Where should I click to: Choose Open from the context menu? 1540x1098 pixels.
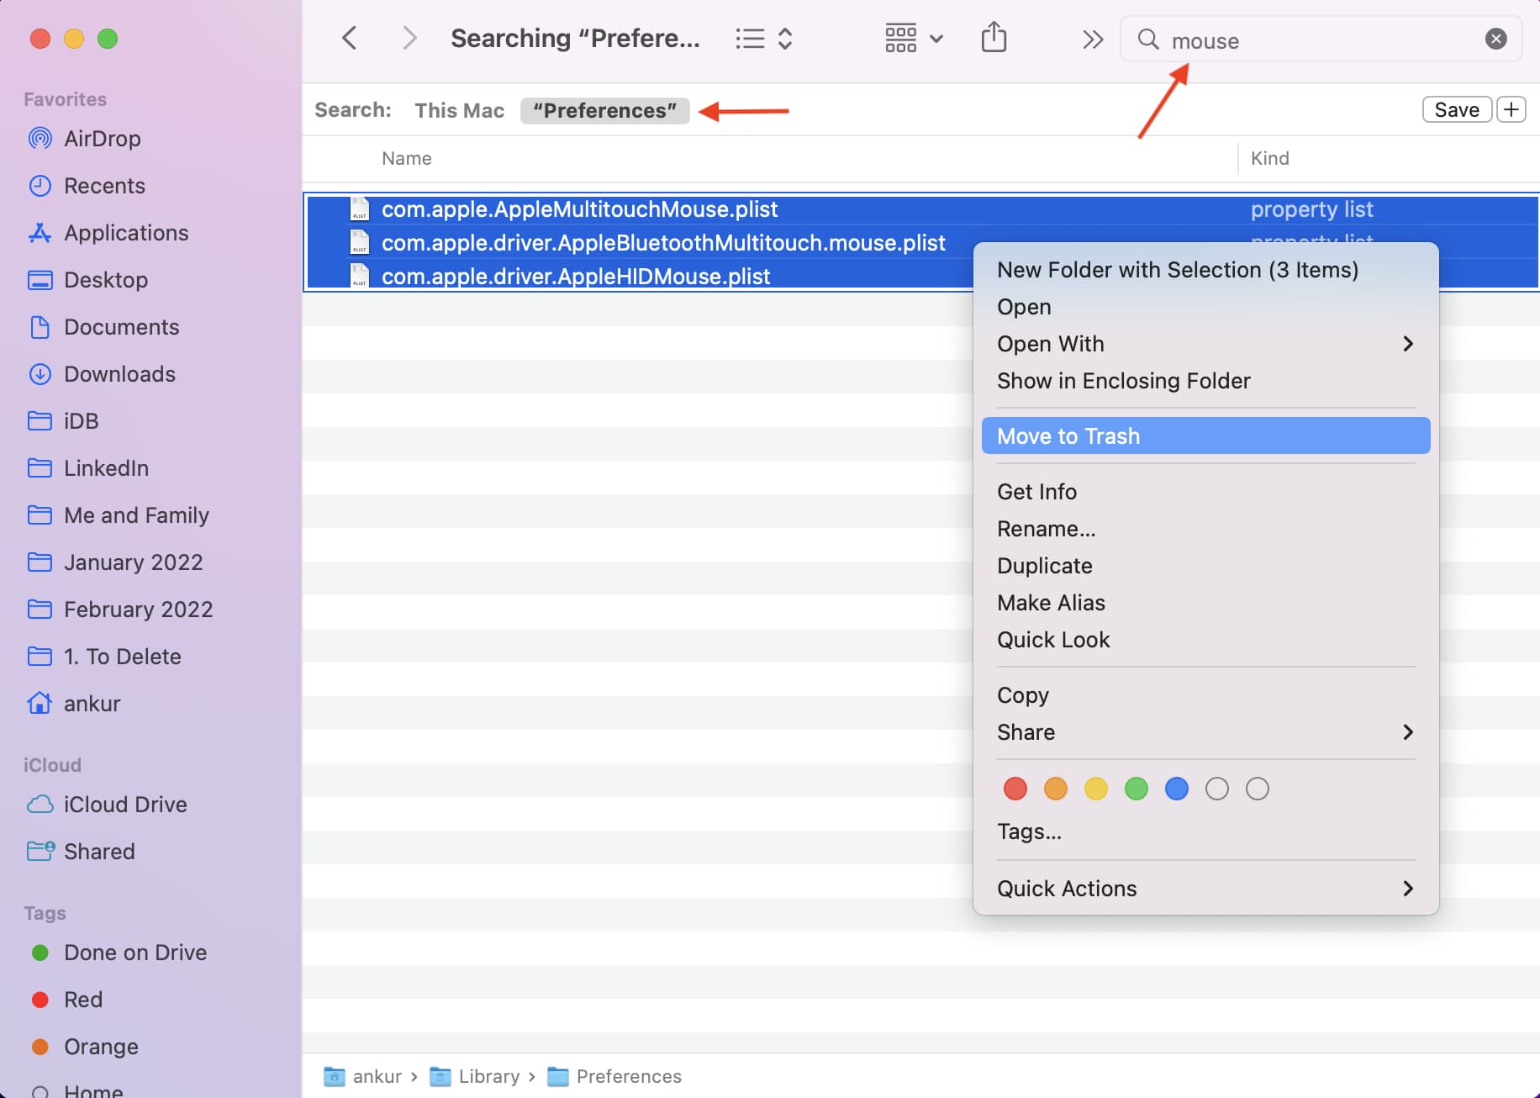point(1205,307)
